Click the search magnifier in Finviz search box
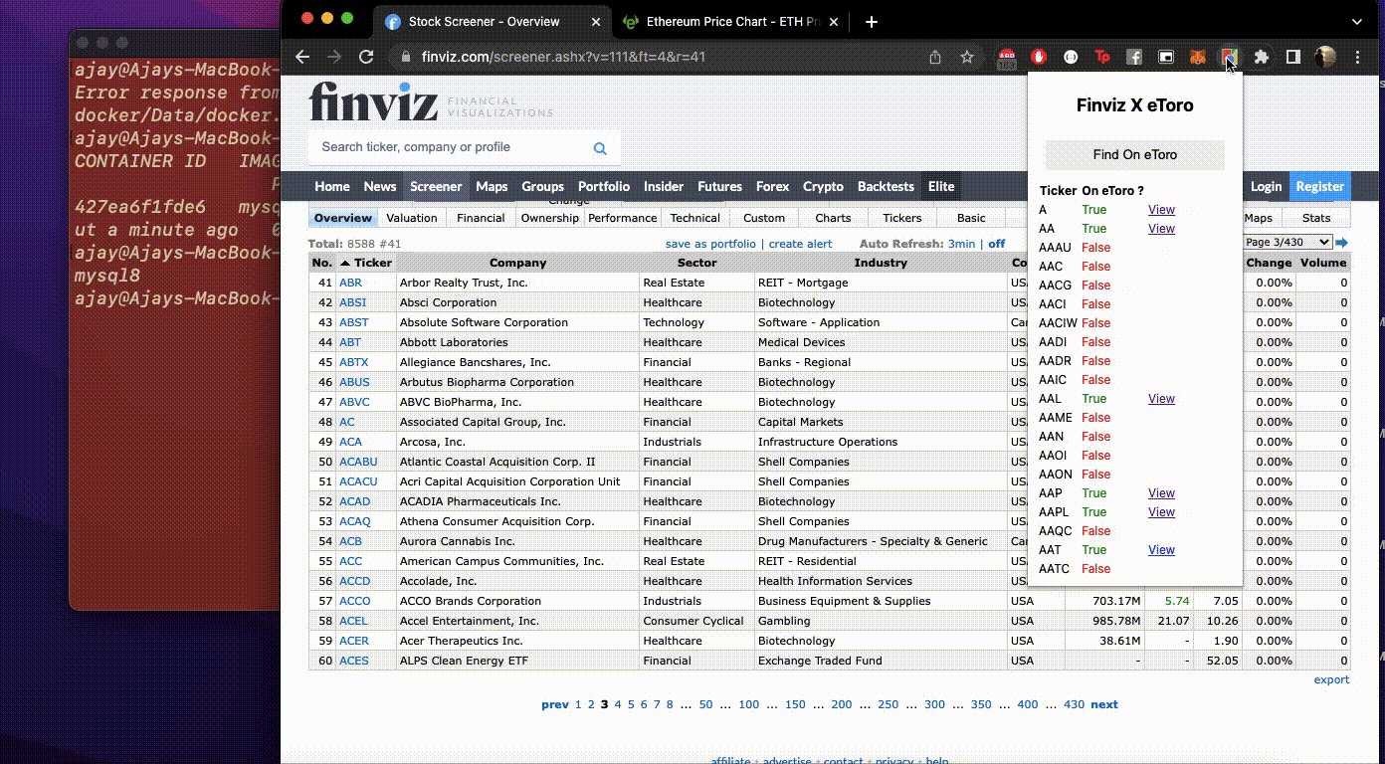1385x764 pixels. tap(600, 148)
